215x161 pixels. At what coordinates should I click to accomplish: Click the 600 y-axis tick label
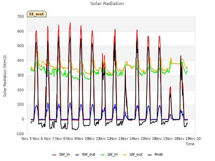20,31
